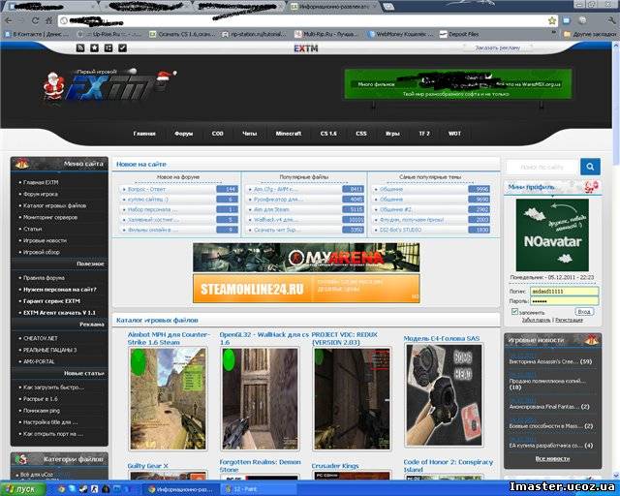This screenshot has width=620, height=496.
Task: Click the Вход login button
Action: 584,312
